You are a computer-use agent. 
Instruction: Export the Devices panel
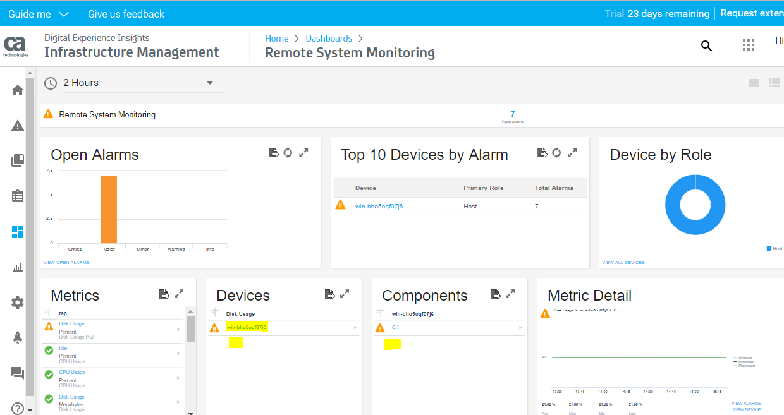tap(329, 294)
